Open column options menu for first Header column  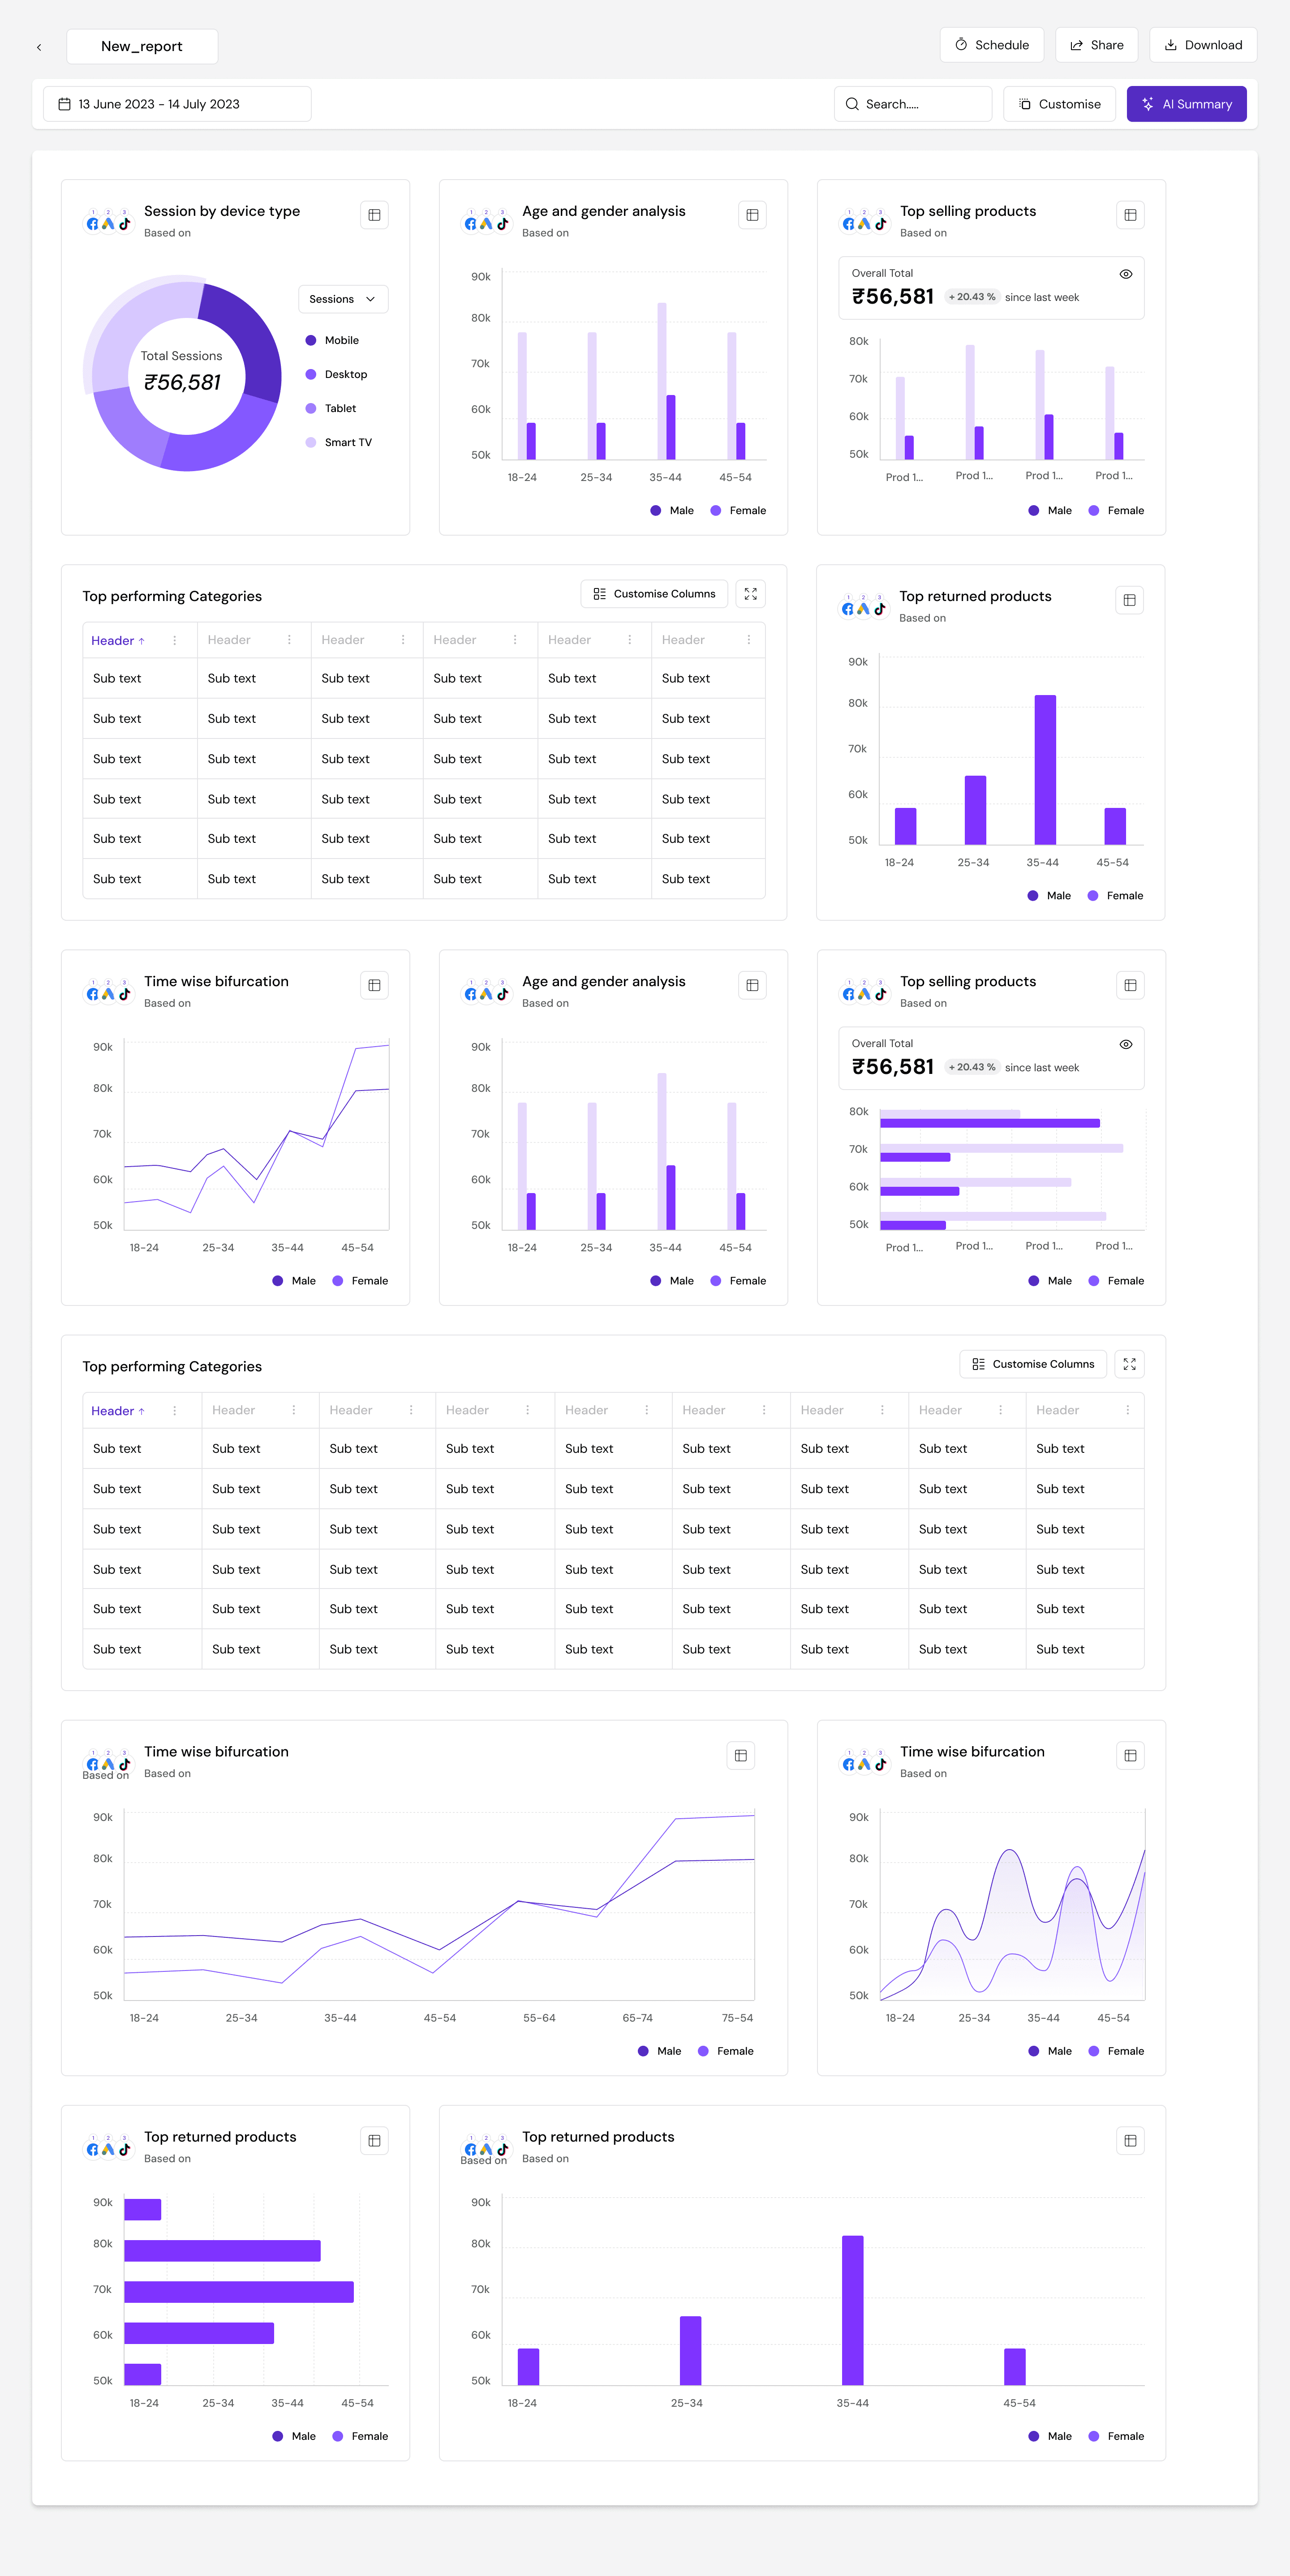(x=175, y=640)
